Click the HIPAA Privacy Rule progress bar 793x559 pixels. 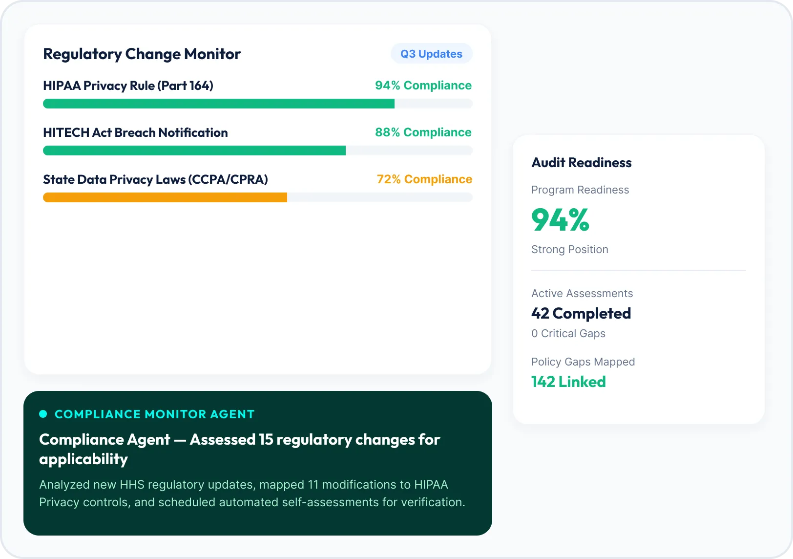coord(258,104)
